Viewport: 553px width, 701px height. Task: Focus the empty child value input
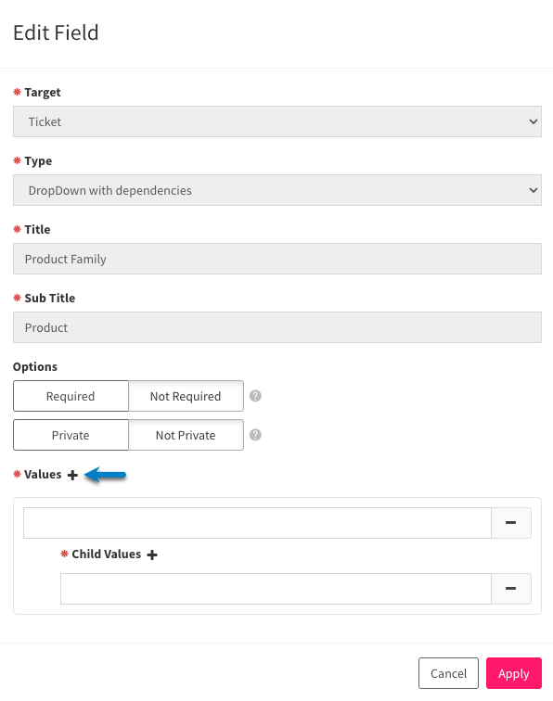(276, 589)
